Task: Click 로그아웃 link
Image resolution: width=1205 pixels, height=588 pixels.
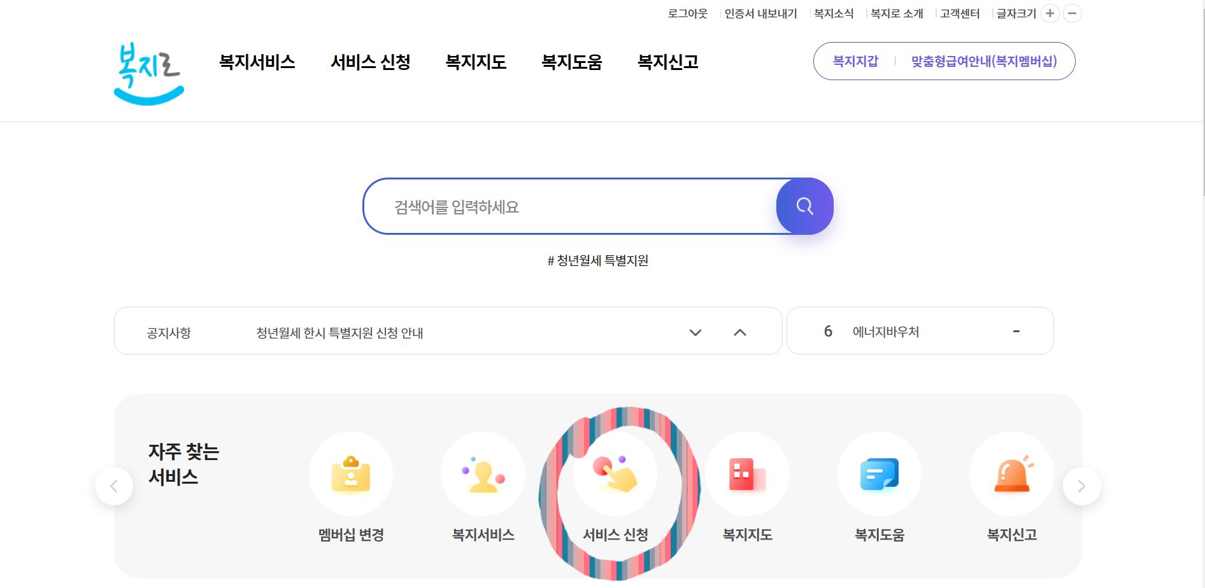Action: click(x=688, y=13)
